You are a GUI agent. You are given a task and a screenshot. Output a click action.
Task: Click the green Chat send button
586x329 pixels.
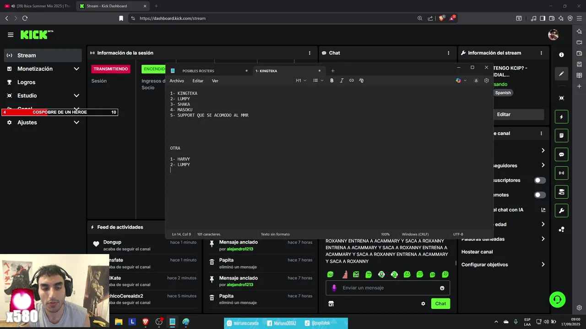point(440,303)
